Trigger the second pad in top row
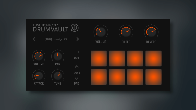Image resolution: width=196 pixels, height=110 pixels. pyautogui.click(x=117, y=59)
